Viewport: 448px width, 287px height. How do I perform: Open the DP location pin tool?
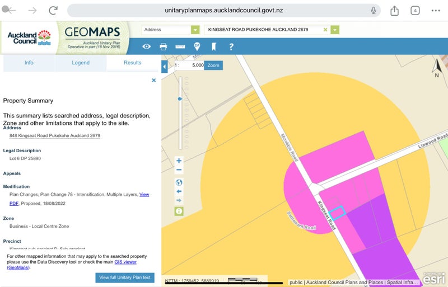pyautogui.click(x=197, y=46)
